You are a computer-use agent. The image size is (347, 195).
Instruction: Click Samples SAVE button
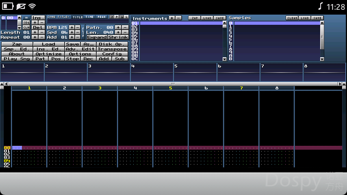[317, 18]
